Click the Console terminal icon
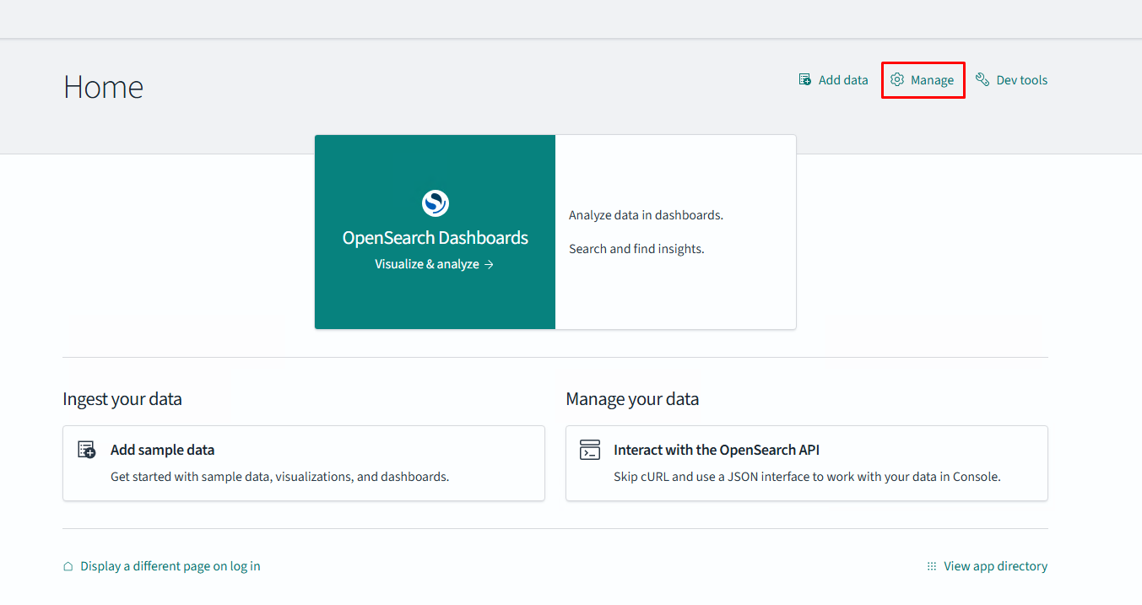Image resolution: width=1142 pixels, height=605 pixels. (x=590, y=450)
